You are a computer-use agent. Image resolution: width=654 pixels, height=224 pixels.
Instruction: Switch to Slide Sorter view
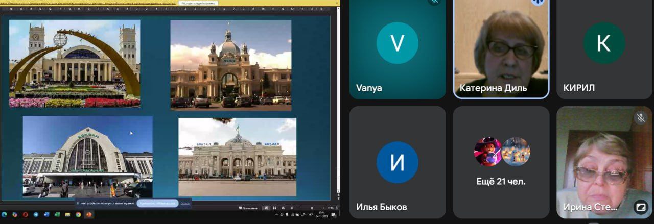point(274,208)
